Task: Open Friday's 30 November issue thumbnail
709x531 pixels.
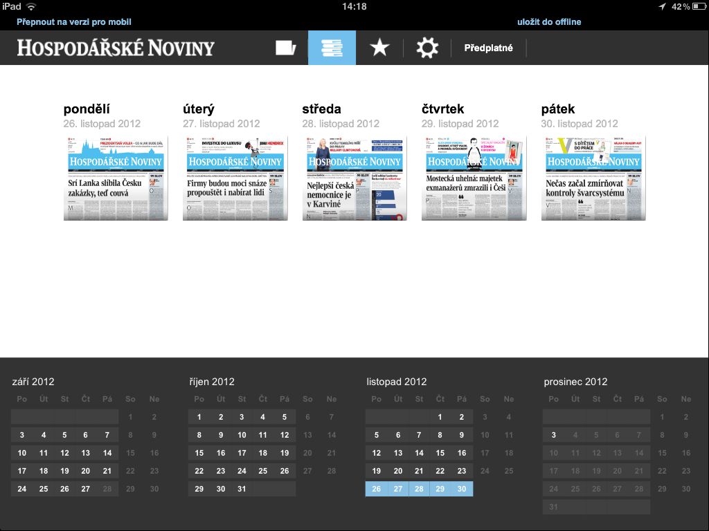Action: click(593, 178)
